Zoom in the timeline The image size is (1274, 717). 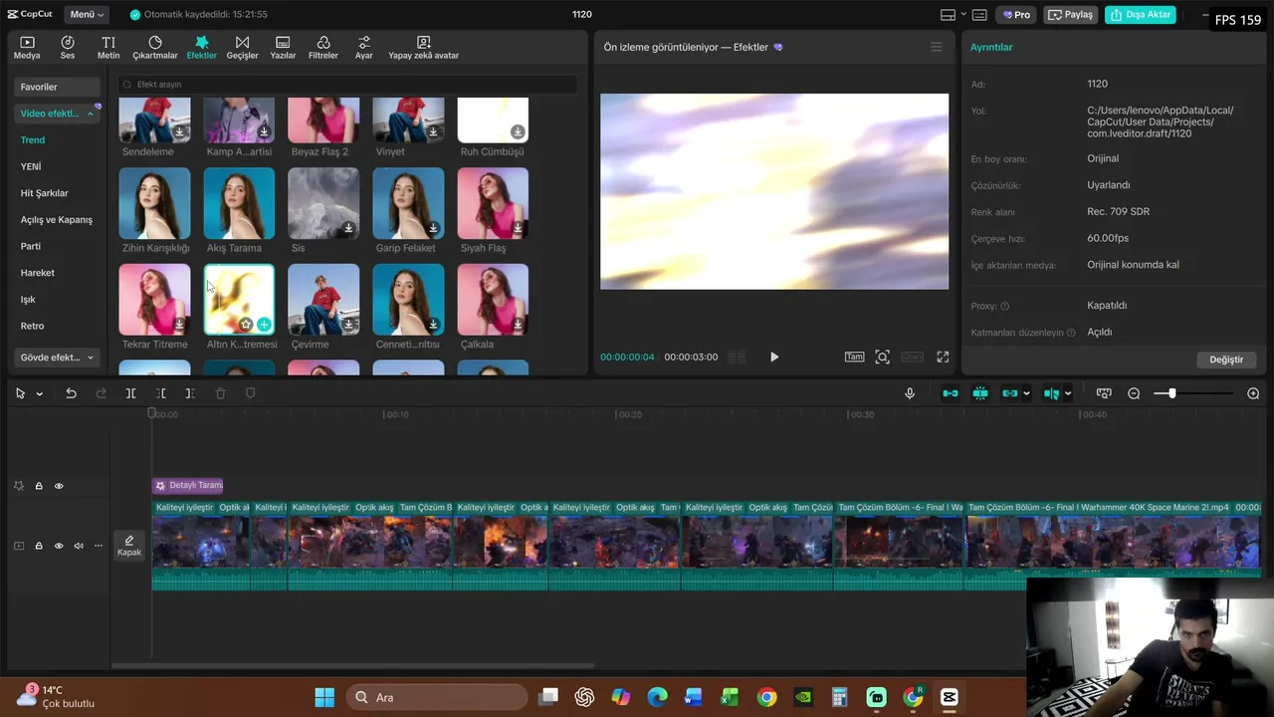1253,393
